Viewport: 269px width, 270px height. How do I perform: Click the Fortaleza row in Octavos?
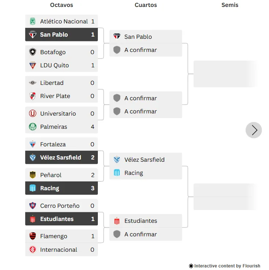[62, 144]
